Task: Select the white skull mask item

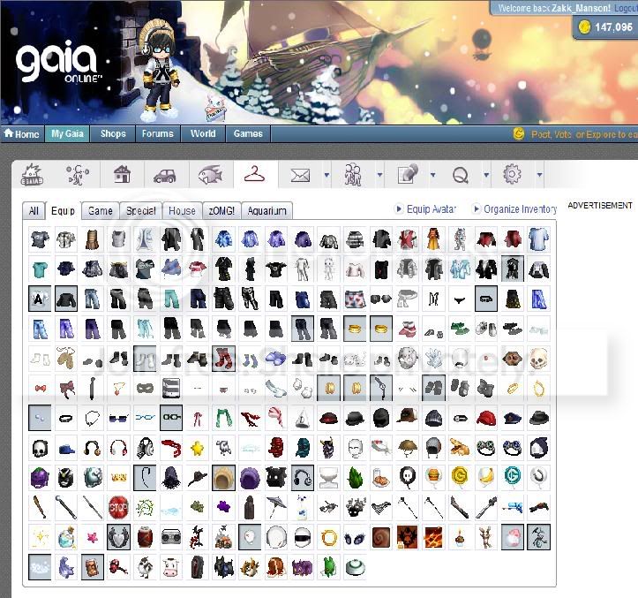Action: [x=40, y=448]
